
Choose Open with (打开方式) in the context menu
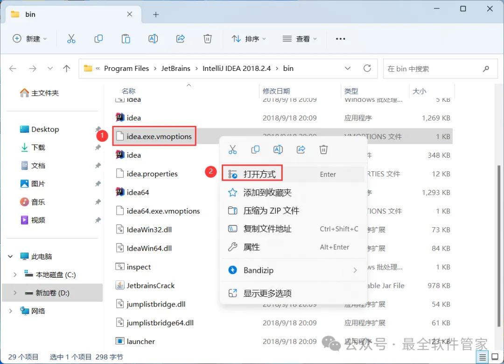coord(293,174)
